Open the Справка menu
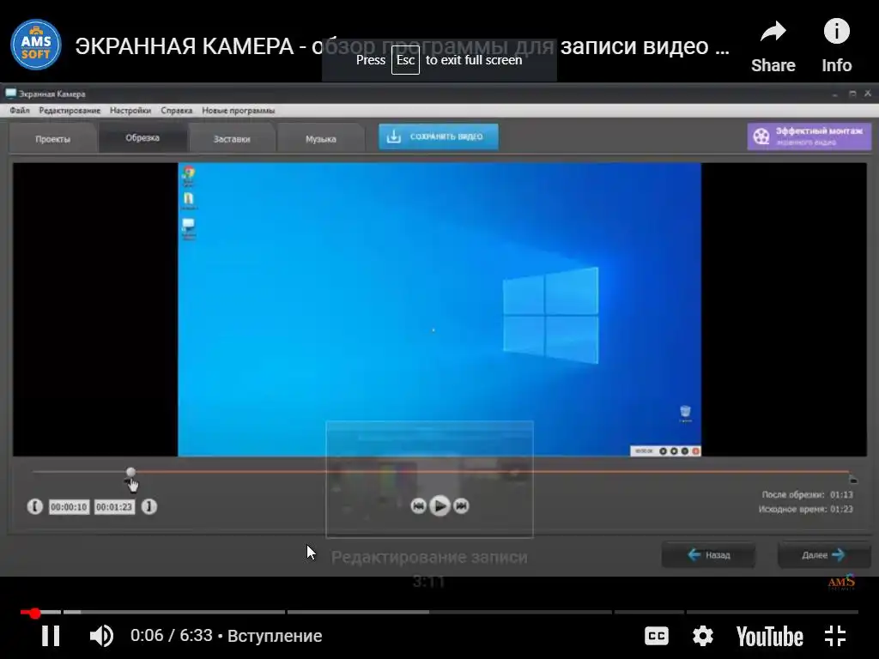 pos(177,111)
